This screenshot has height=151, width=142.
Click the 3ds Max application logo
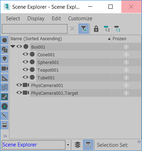[x=7, y=7]
